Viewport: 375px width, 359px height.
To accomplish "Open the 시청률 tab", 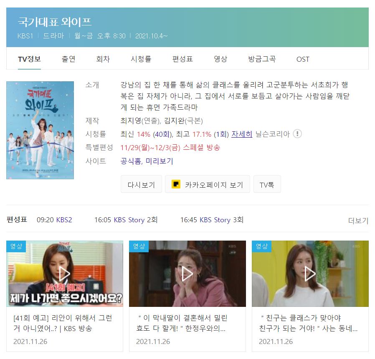I will pos(141,59).
